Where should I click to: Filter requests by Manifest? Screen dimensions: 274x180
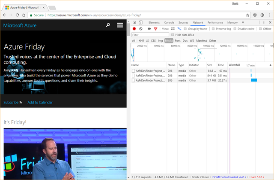click(201, 41)
